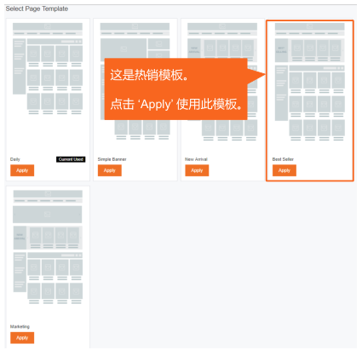Select the Best Seller template preview
This screenshot has height=350, width=362.
[x=310, y=82]
